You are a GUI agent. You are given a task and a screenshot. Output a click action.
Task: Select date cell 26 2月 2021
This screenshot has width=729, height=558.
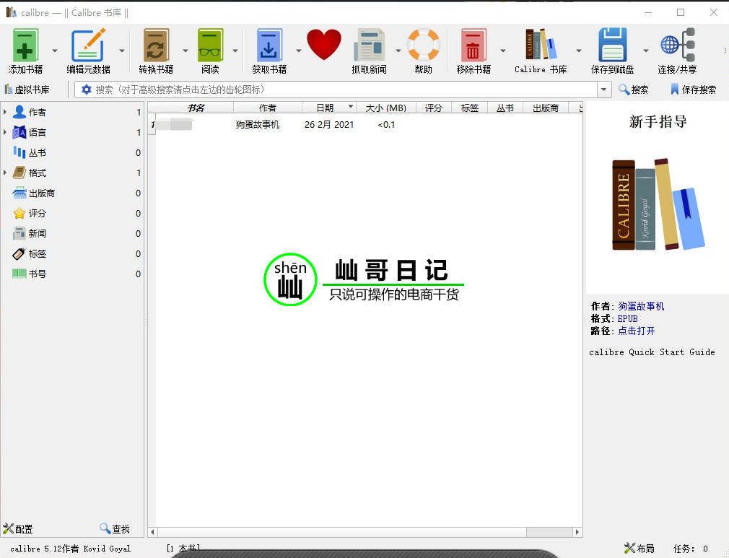(x=329, y=125)
